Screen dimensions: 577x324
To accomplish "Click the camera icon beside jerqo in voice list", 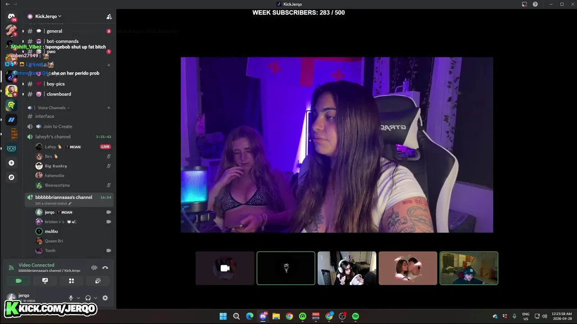I will coord(109,212).
